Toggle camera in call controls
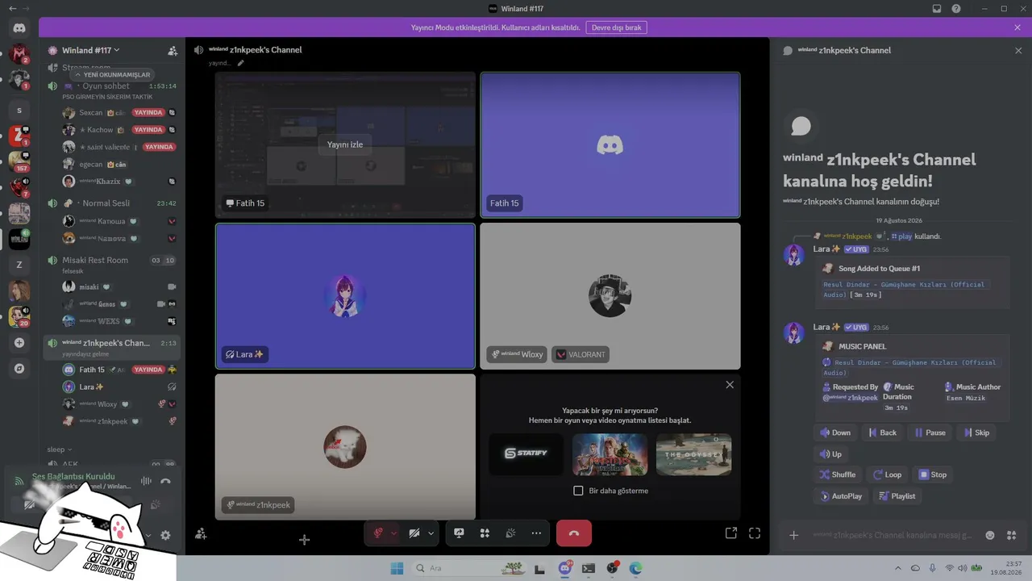The image size is (1032, 581). 414,533
